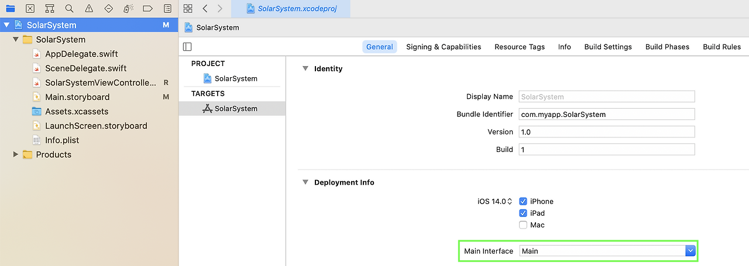Open the Source Control navigator
This screenshot has width=749, height=266.
point(30,9)
